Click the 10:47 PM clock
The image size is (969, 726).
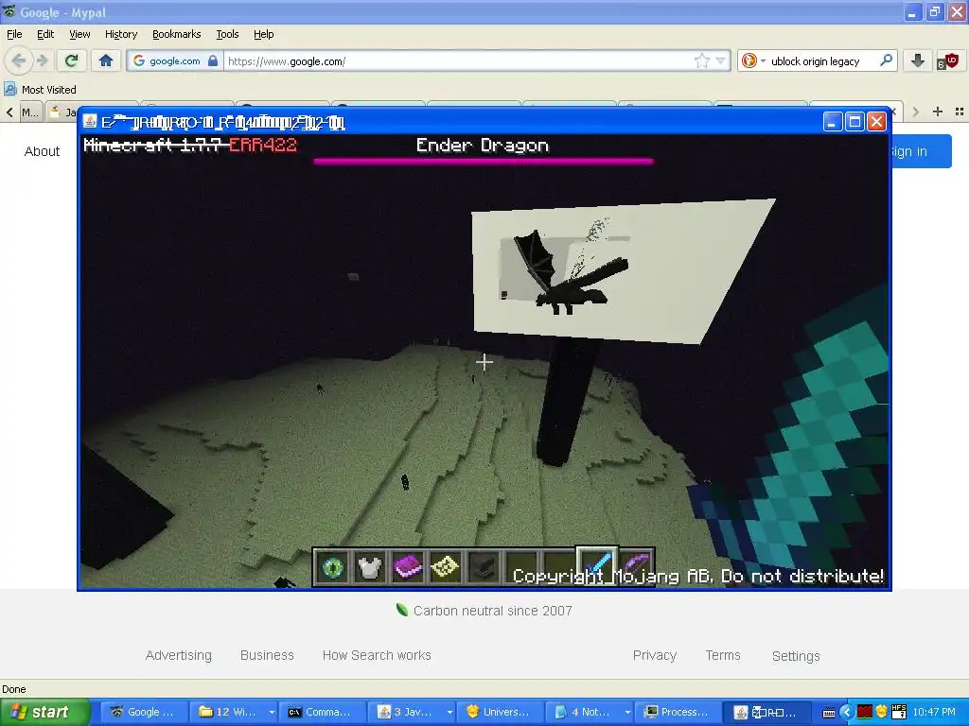[x=934, y=712]
